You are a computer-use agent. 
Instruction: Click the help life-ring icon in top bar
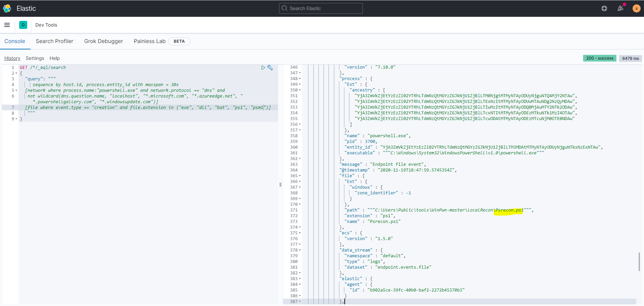(604, 8)
